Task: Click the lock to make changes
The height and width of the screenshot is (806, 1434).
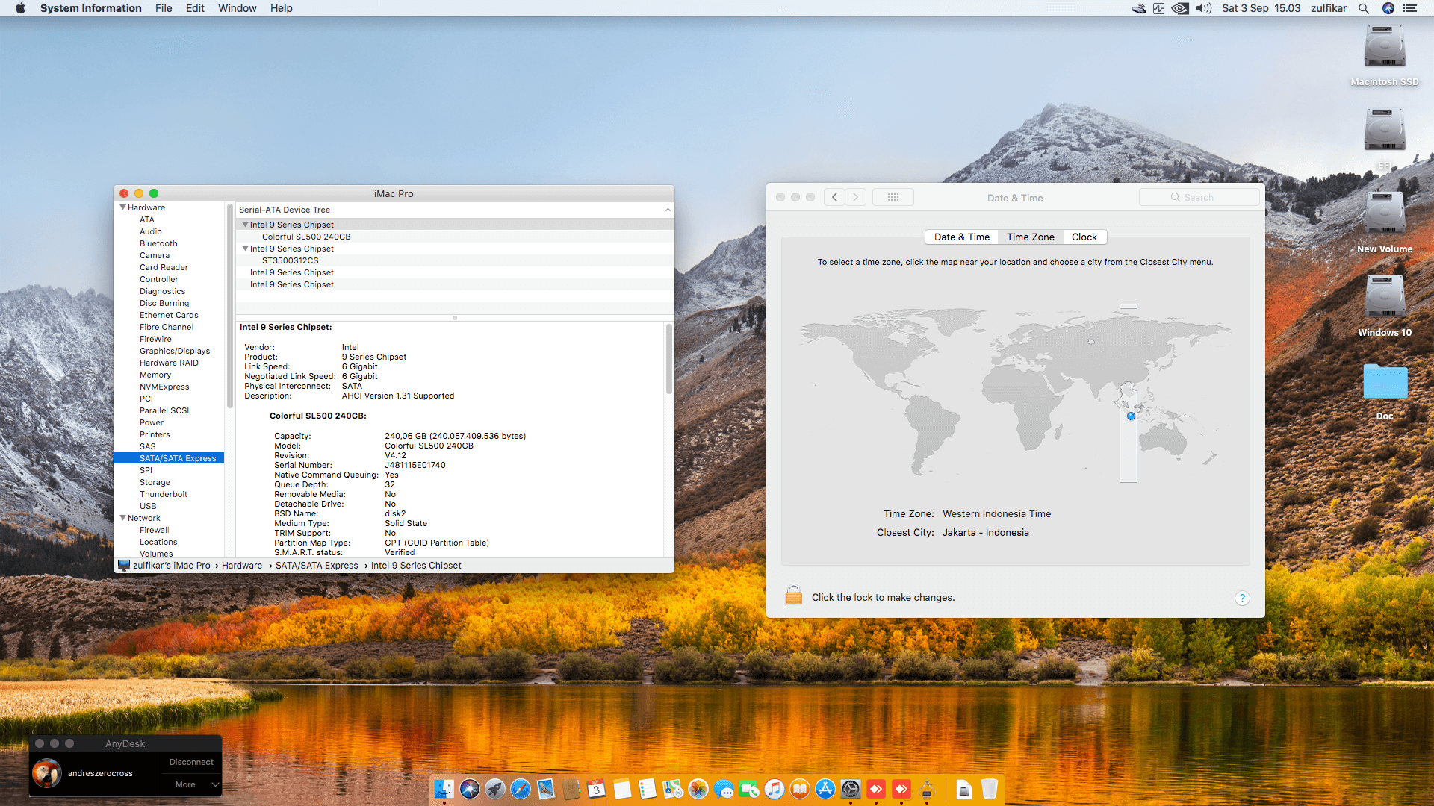Action: (x=793, y=596)
